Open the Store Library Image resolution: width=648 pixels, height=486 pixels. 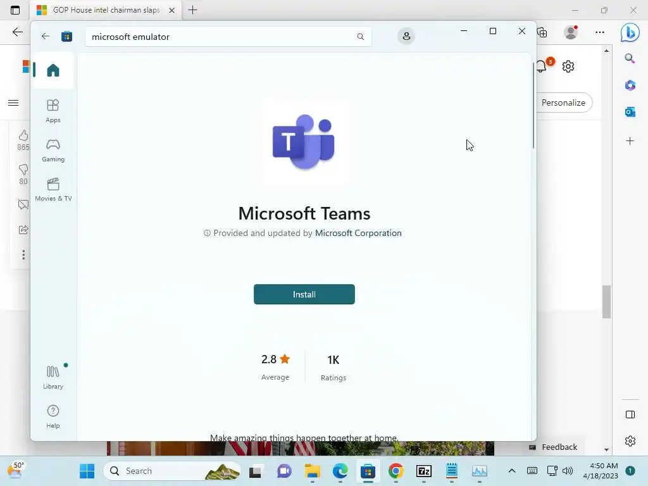tap(53, 377)
